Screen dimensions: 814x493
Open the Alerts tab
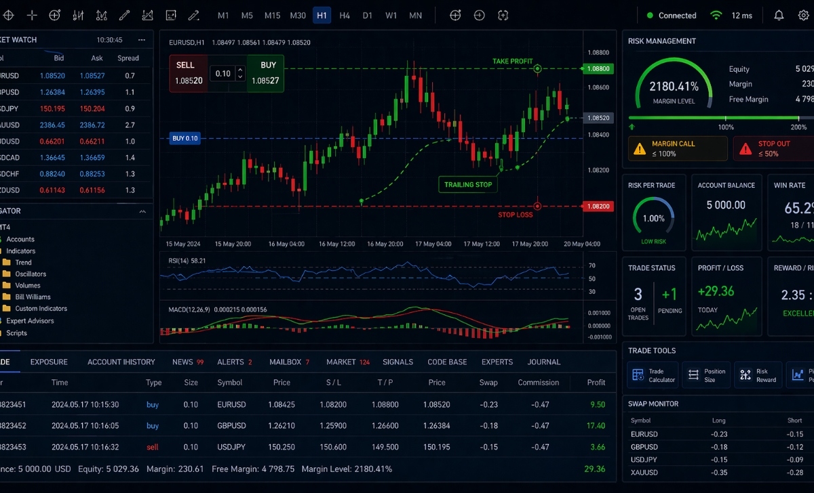tap(231, 362)
